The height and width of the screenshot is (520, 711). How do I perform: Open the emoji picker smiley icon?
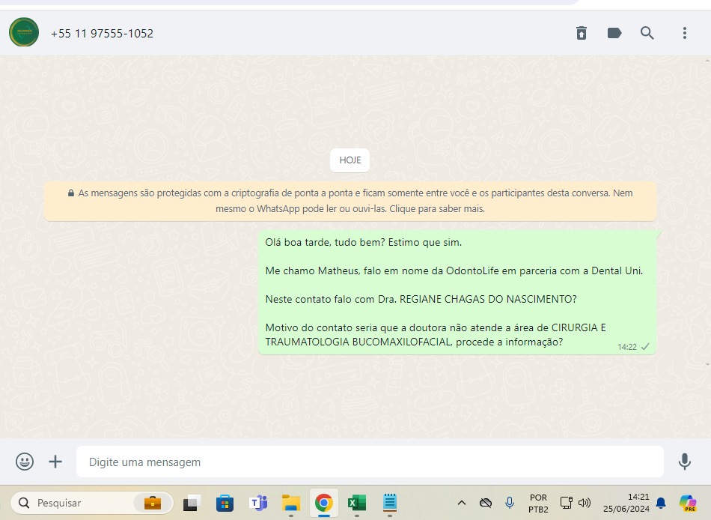click(25, 462)
